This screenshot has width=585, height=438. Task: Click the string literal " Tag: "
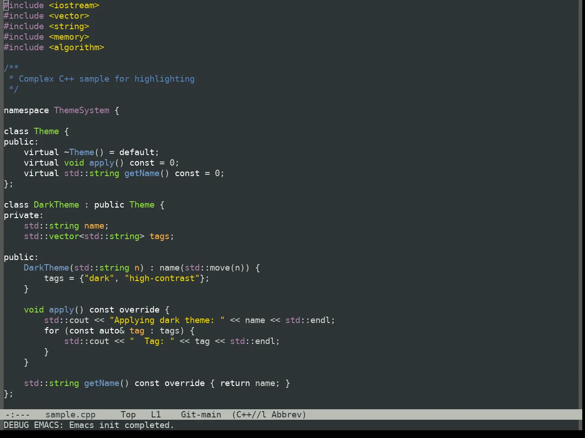(x=152, y=341)
